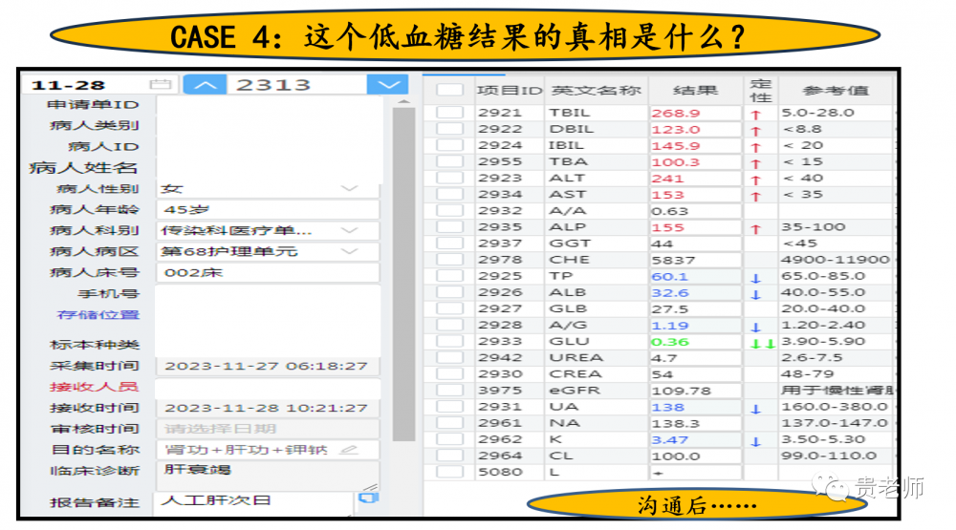Image resolution: width=956 pixels, height=530 pixels.
Task: Click the blue up-arrow previous sample button
Action: tap(205, 85)
